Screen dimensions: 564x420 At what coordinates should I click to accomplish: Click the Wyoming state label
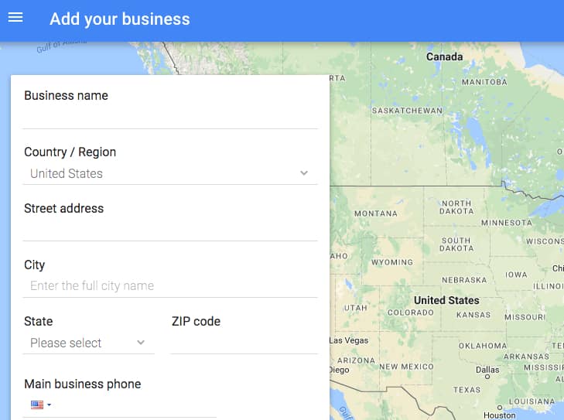[x=392, y=262]
